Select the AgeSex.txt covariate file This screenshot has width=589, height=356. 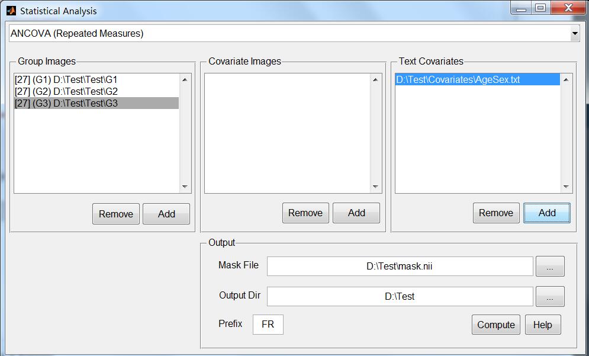click(478, 80)
